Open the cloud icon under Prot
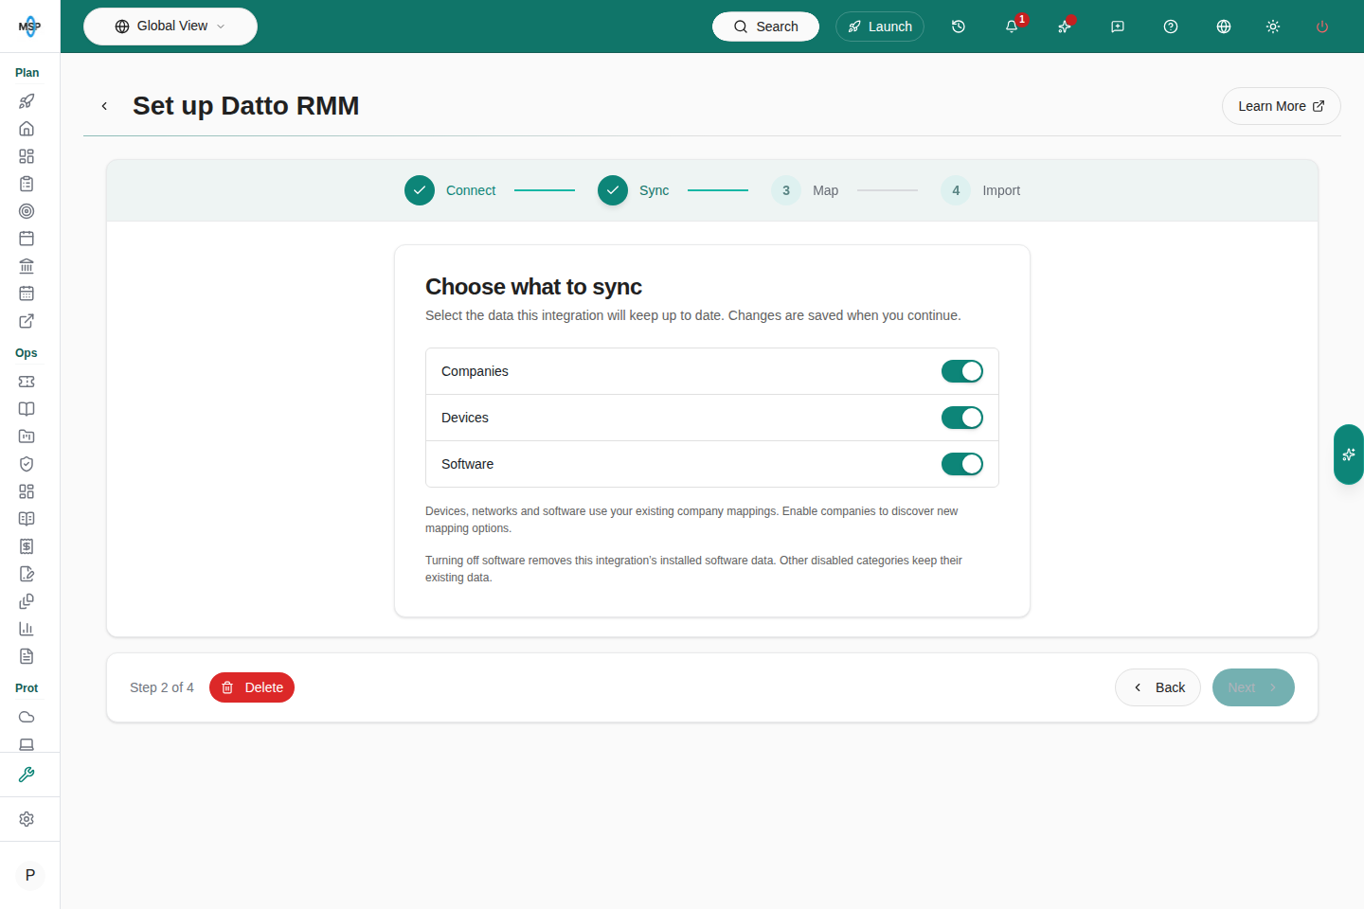This screenshot has width=1364, height=909. [x=27, y=717]
